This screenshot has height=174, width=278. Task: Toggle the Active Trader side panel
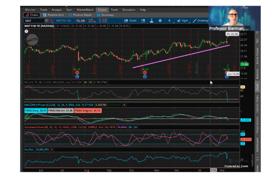pyautogui.click(x=257, y=56)
